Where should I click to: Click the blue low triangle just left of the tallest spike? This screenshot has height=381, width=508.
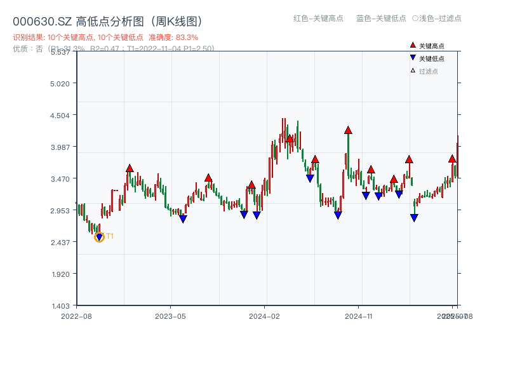click(338, 215)
